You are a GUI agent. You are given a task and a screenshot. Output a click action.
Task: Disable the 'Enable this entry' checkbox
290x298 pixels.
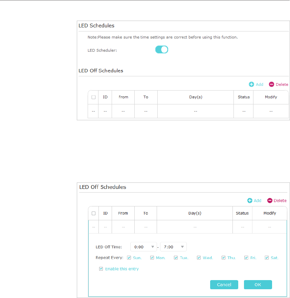pyautogui.click(x=101, y=269)
